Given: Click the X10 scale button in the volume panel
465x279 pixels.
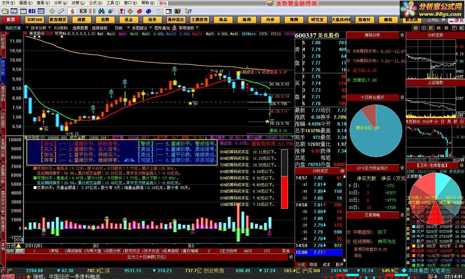Looking at the screenshot, I should point(19,239).
